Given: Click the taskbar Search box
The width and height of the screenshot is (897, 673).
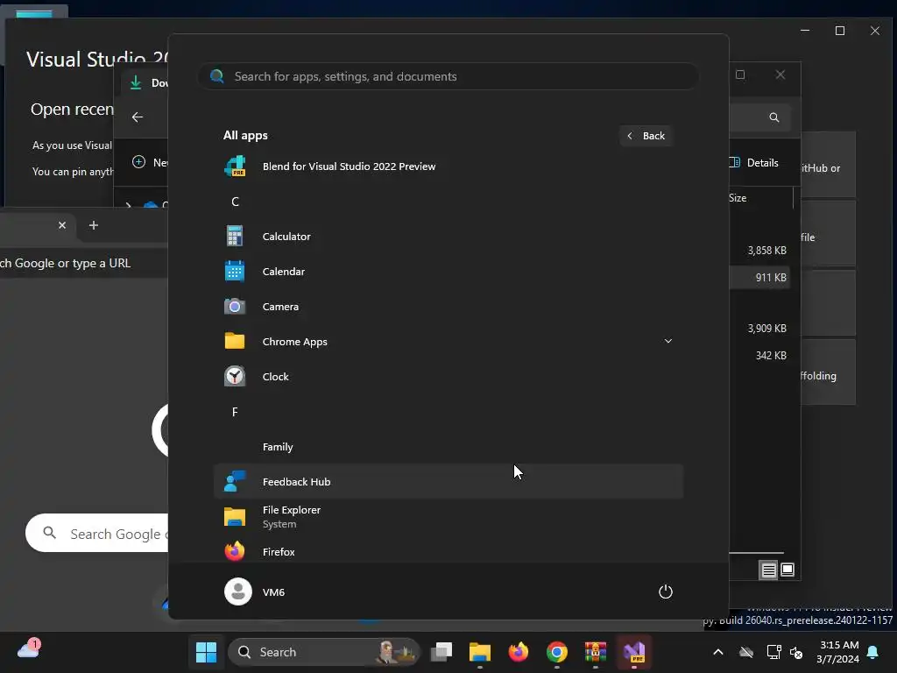Looking at the screenshot, I should click(324, 652).
